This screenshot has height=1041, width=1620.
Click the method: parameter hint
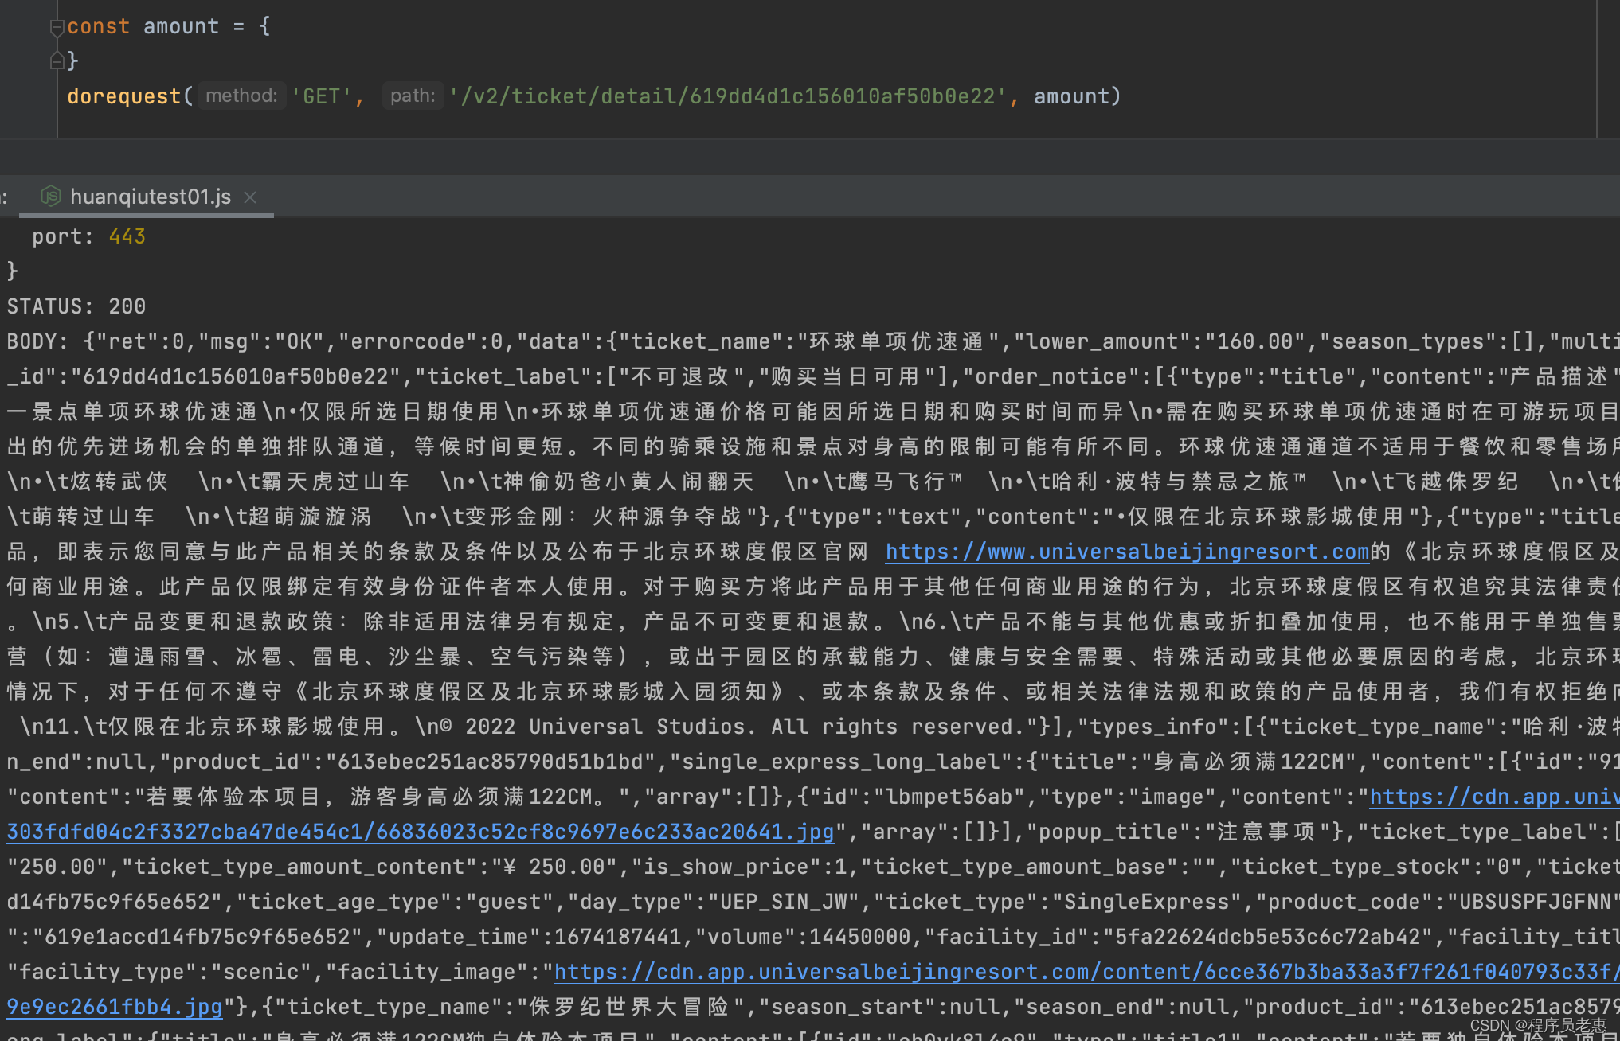241,96
